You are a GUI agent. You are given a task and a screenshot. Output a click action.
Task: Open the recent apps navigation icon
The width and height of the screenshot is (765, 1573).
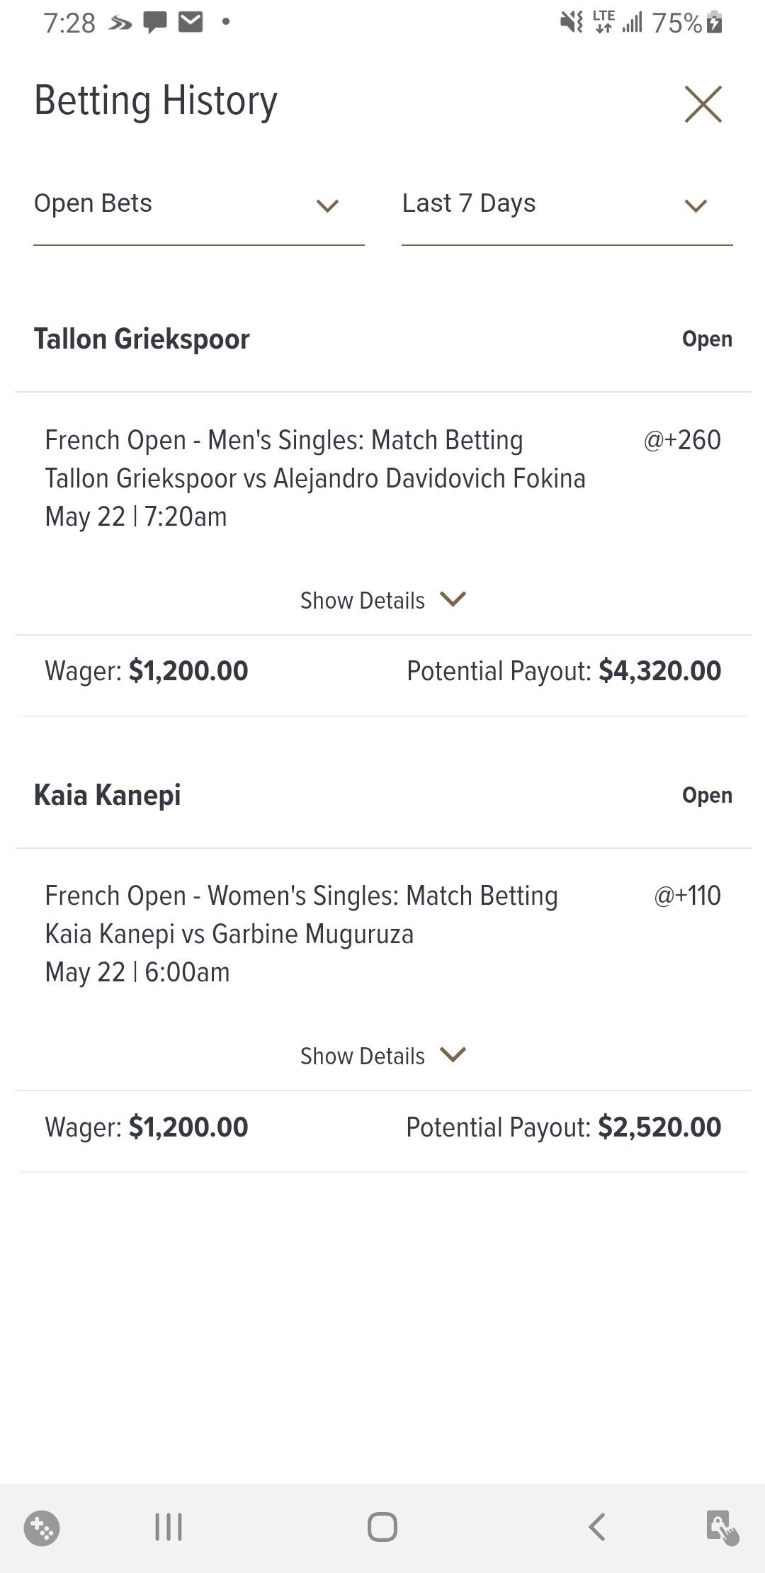pos(169,1527)
